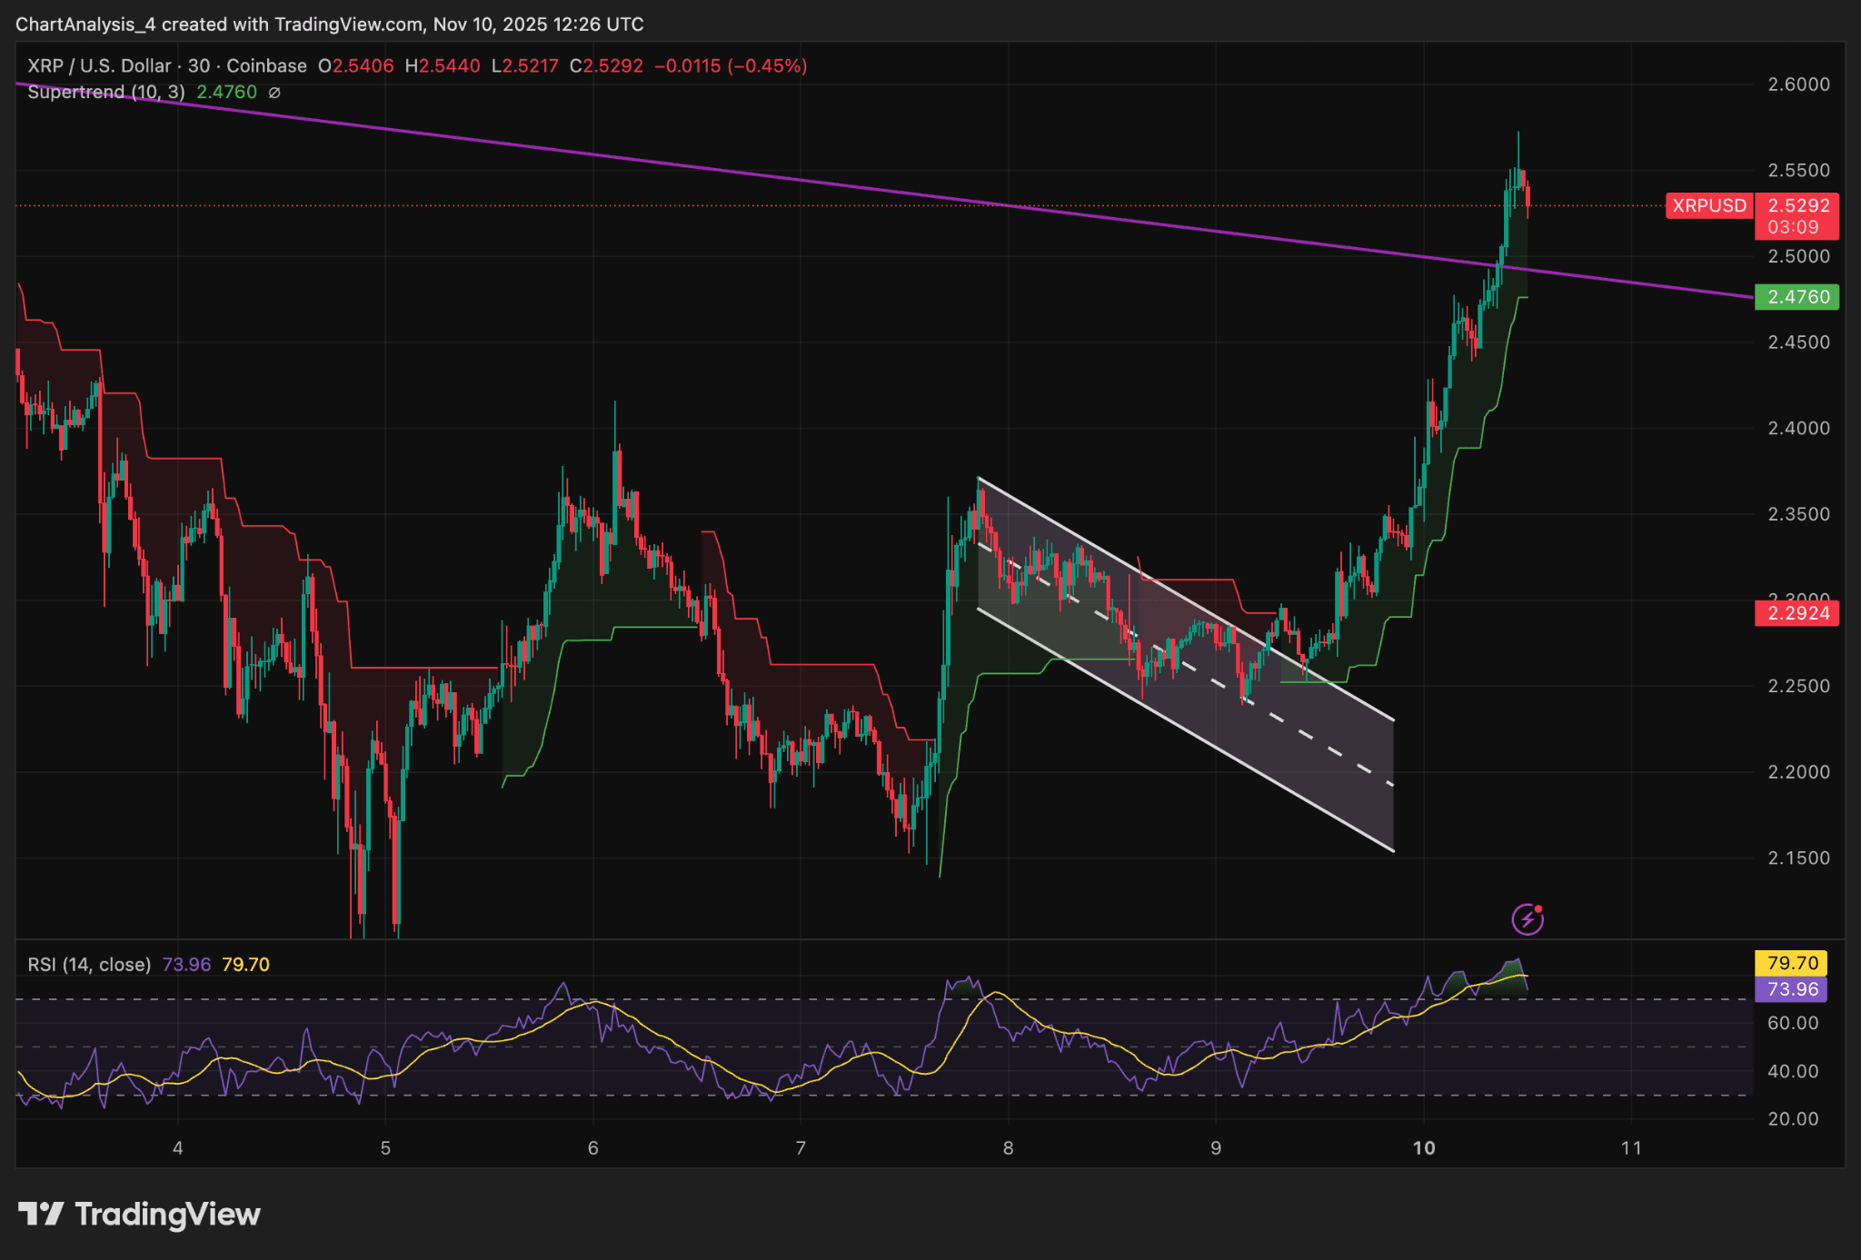1861x1260 pixels.
Task: Click the 03:09 bar countdown label
Action: pos(1793,227)
